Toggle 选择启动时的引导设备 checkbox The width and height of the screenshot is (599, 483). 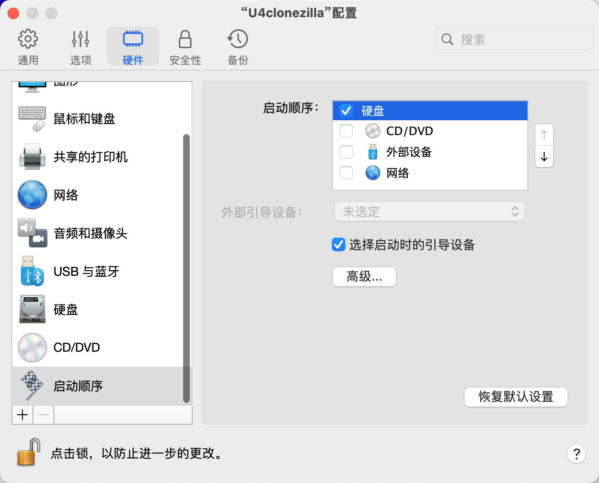coord(338,245)
